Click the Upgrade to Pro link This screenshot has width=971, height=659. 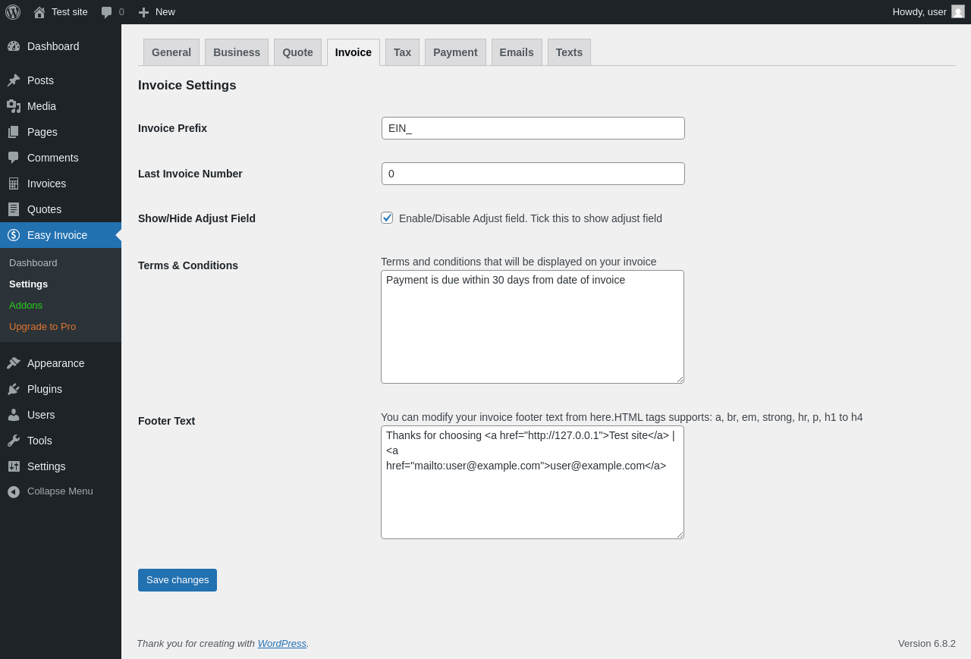(42, 326)
